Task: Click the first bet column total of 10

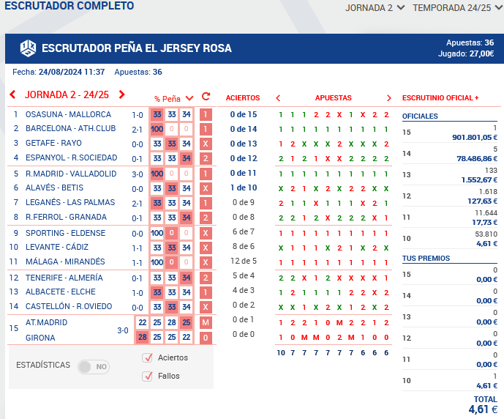Action: pyautogui.click(x=281, y=352)
